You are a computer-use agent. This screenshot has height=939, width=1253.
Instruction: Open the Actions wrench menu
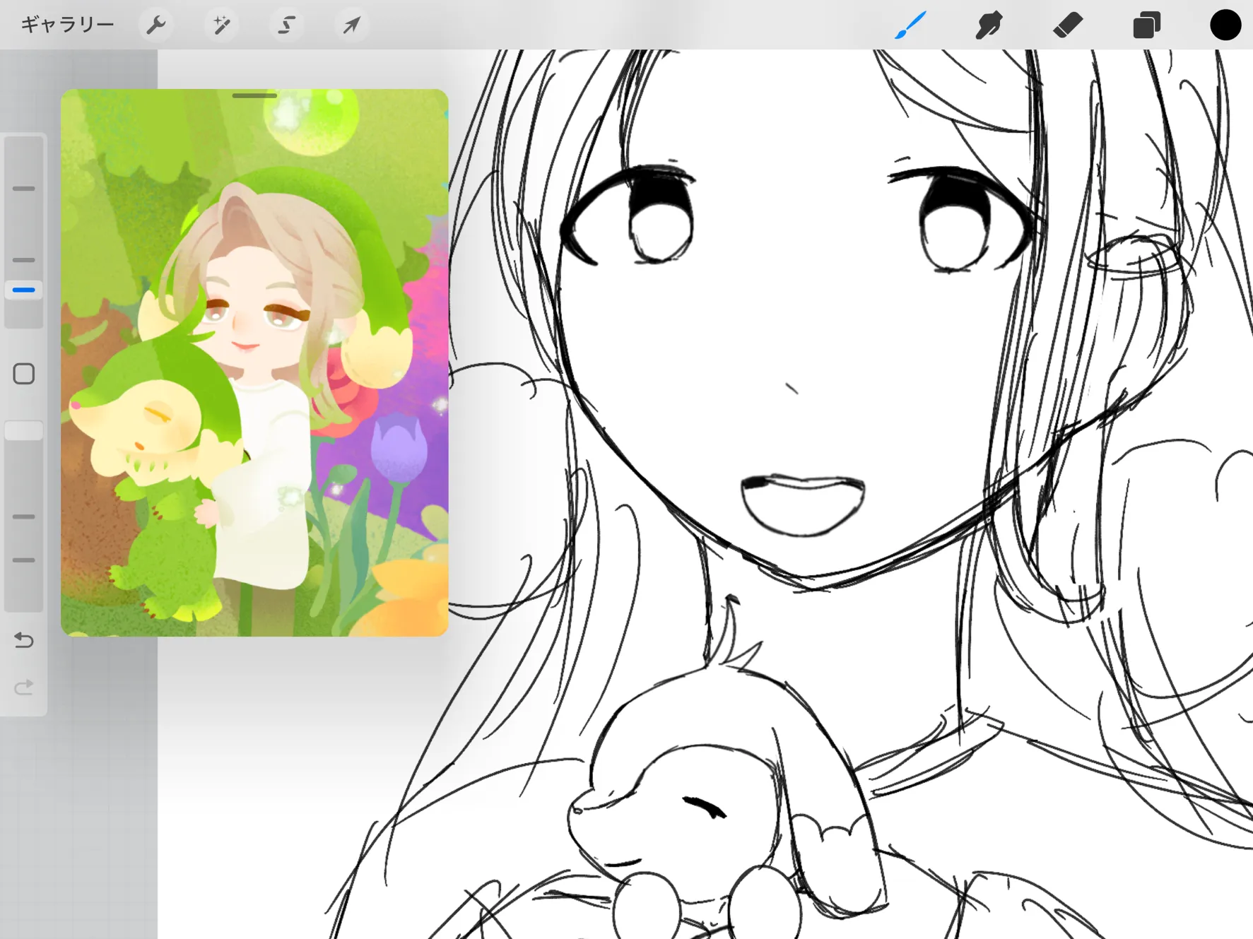pyautogui.click(x=156, y=25)
